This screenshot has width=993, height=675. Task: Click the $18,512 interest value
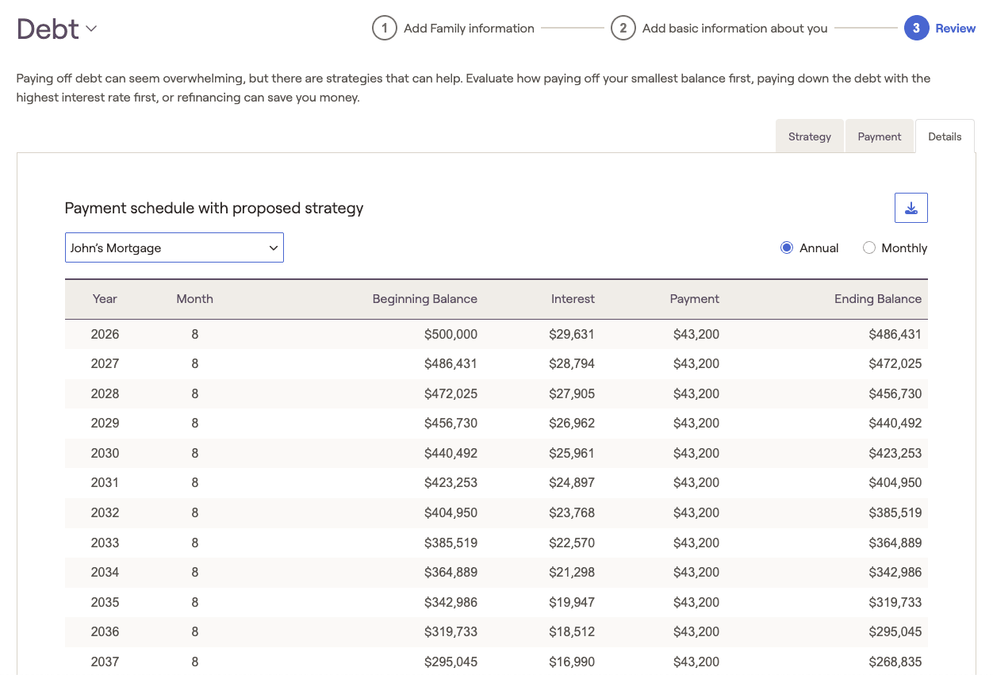(572, 632)
